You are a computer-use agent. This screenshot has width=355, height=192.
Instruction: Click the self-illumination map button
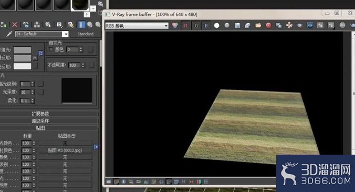point(90,49)
